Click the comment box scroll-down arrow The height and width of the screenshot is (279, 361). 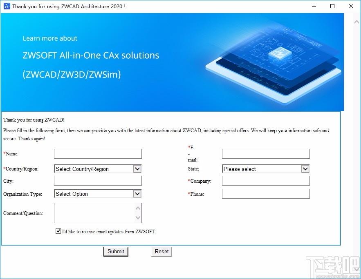pyautogui.click(x=138, y=217)
